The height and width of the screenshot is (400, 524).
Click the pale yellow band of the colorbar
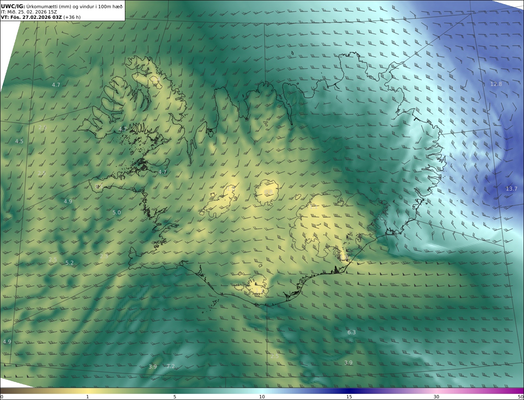(x=88, y=391)
